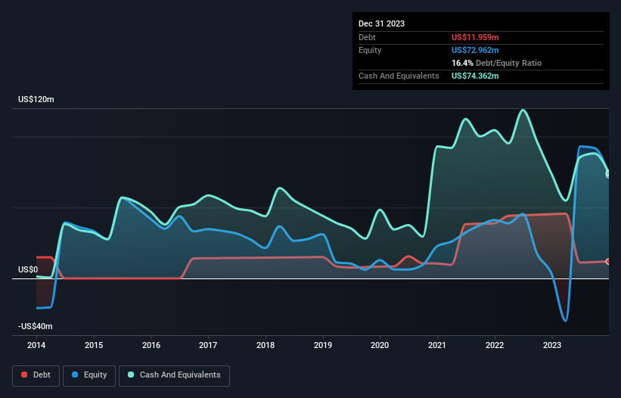The image size is (621, 398).
Task: Click the Equity label in tooltip
Action: [370, 50]
